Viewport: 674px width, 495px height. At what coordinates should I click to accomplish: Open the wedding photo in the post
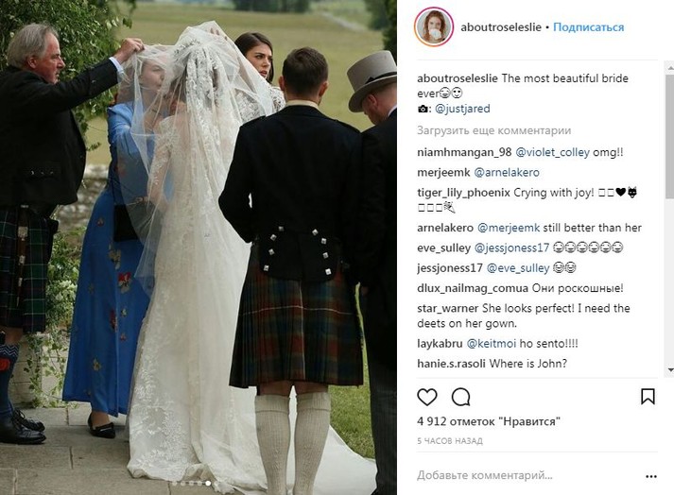point(199,247)
